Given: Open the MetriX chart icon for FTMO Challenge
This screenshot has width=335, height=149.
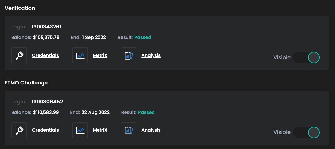Looking at the screenshot, I should [x=80, y=130].
